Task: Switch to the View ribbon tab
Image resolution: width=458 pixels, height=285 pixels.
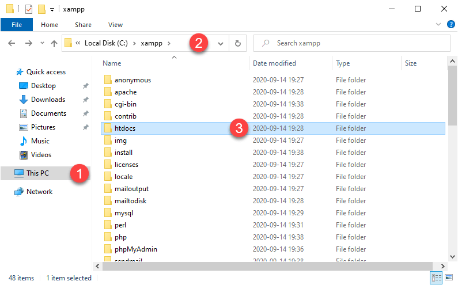Action: pos(115,25)
